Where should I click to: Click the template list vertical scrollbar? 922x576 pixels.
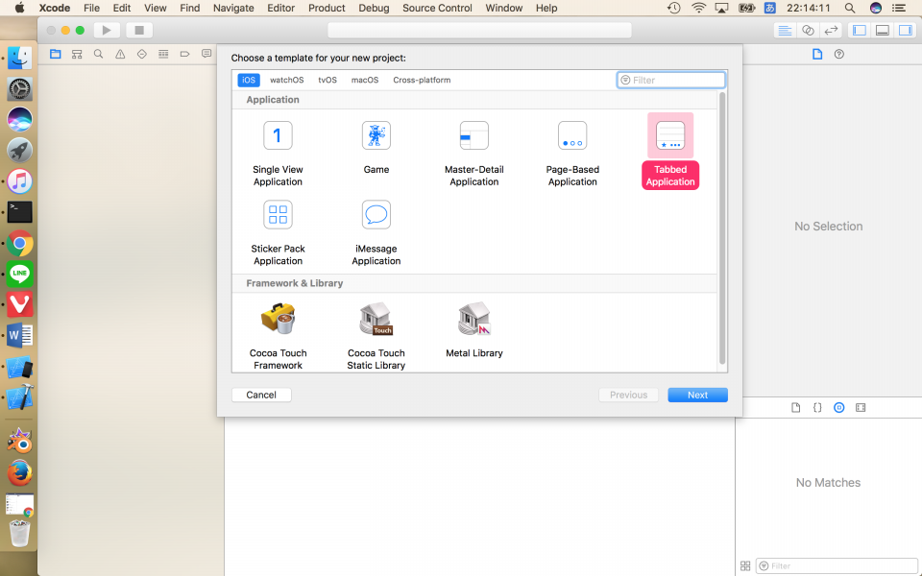point(722,229)
